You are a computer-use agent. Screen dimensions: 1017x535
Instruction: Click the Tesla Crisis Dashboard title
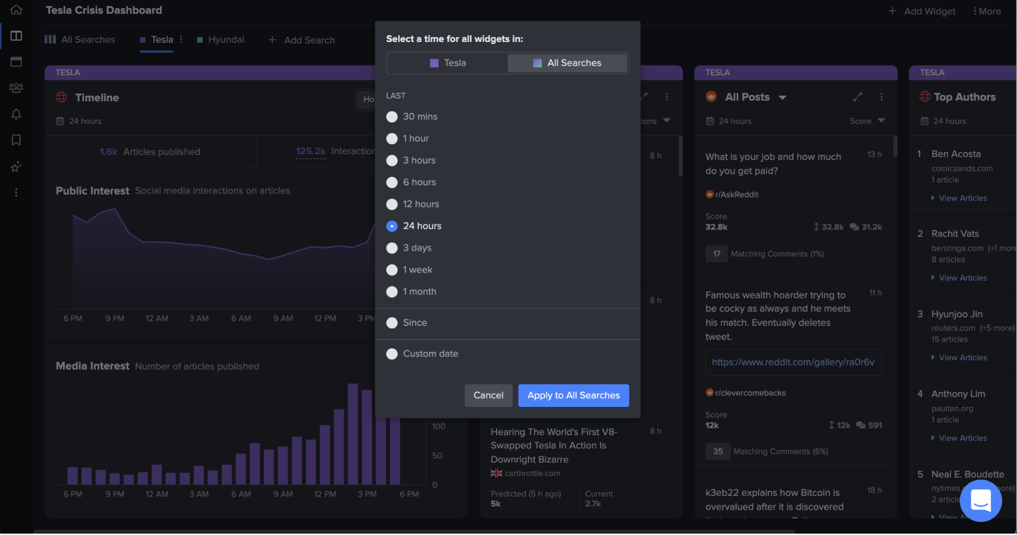(104, 10)
